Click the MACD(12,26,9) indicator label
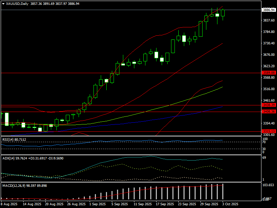 click(14, 186)
